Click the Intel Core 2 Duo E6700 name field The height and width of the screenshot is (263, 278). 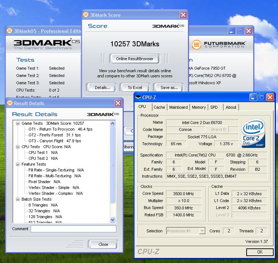(202, 123)
